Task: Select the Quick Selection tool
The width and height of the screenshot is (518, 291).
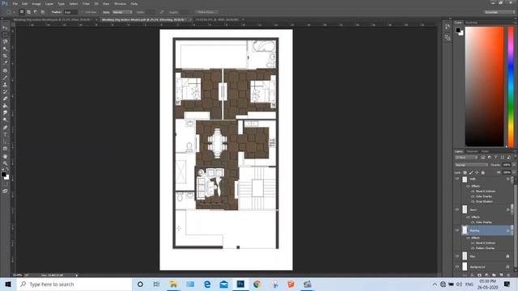Action: (x=5, y=48)
